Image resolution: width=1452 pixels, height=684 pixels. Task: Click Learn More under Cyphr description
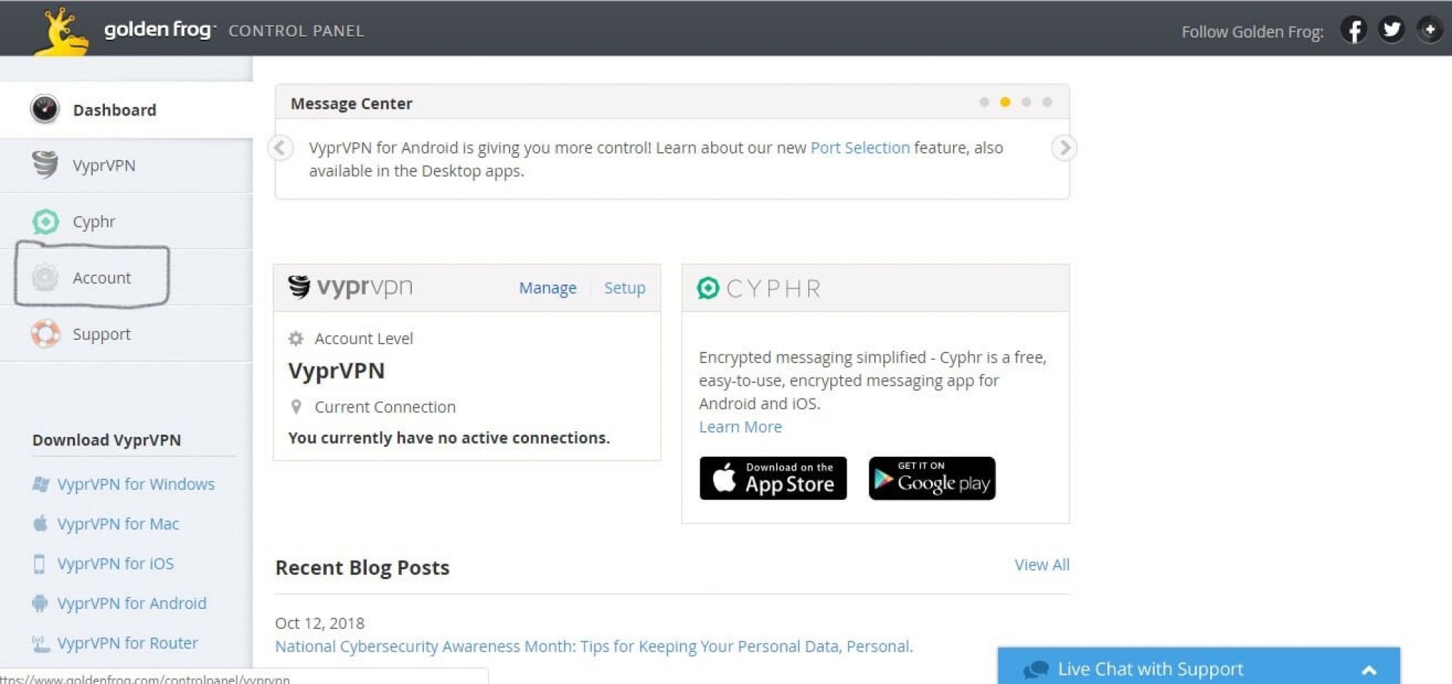(x=740, y=427)
